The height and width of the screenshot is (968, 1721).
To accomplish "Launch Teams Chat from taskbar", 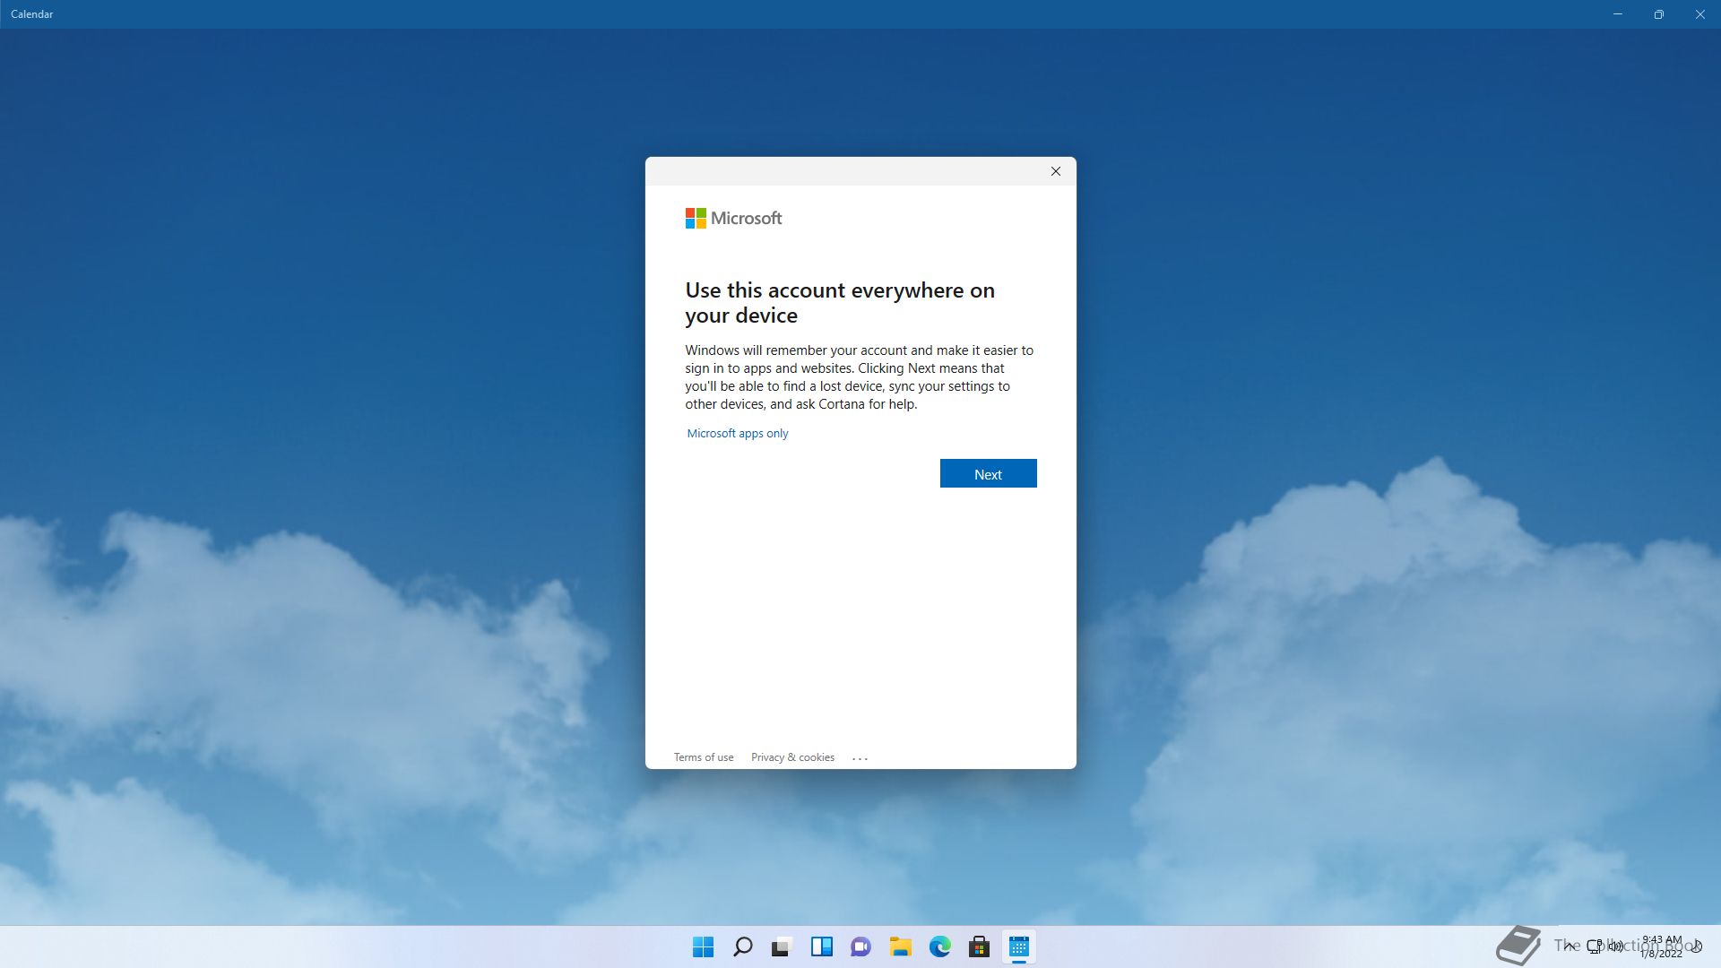I will [860, 947].
